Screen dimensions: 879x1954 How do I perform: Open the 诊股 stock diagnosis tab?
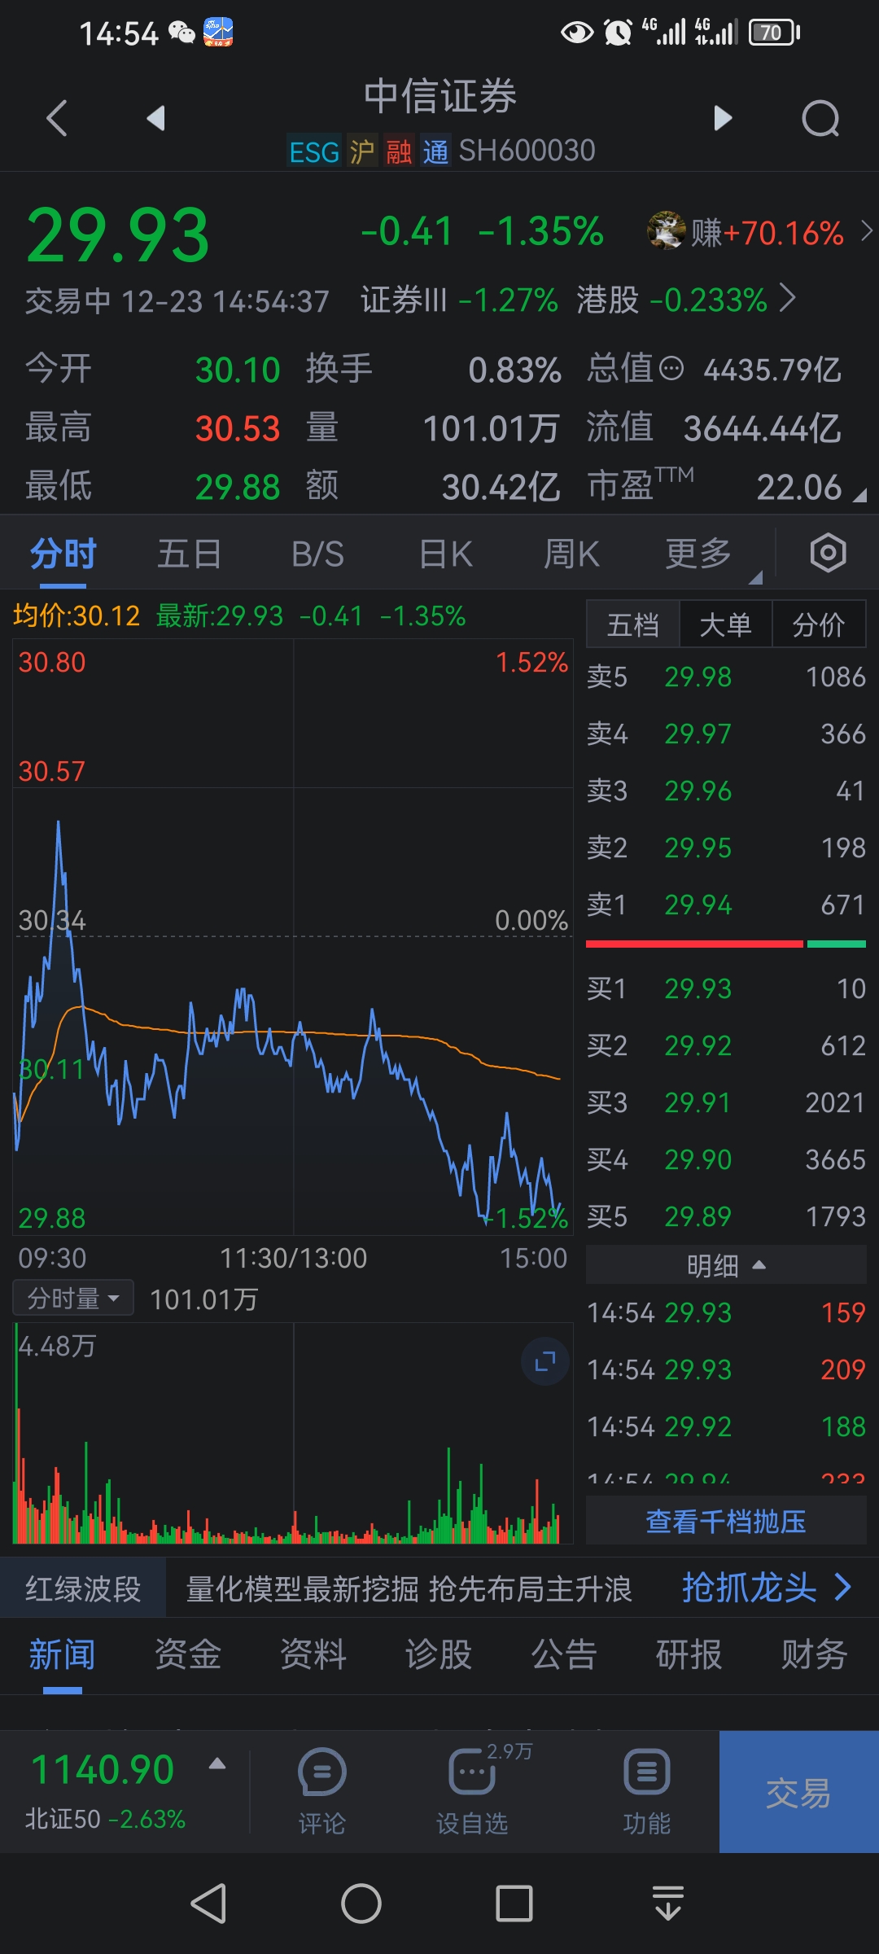[439, 1655]
